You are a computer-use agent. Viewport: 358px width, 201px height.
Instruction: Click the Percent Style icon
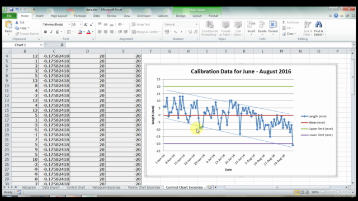[x=175, y=32]
